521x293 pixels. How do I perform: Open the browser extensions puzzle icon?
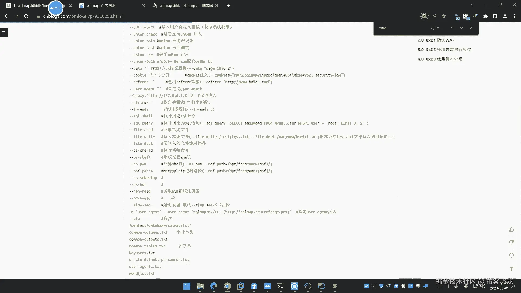click(485, 16)
